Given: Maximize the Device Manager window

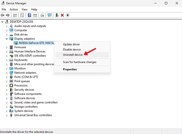Looking at the screenshot, I should coord(166,3).
